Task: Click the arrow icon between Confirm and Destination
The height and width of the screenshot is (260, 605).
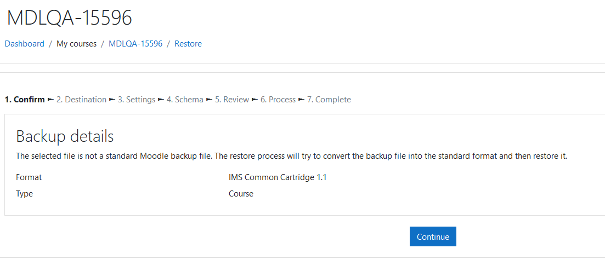Action: tap(50, 100)
